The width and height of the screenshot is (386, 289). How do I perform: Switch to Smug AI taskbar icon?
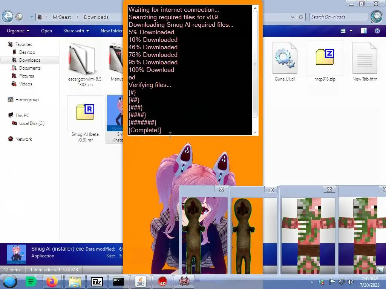coord(184,281)
